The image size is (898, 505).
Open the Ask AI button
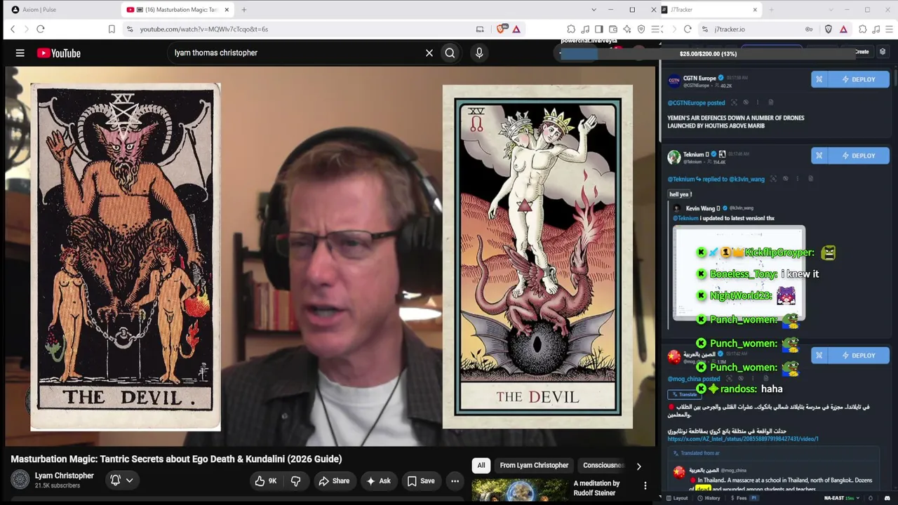[x=378, y=480]
